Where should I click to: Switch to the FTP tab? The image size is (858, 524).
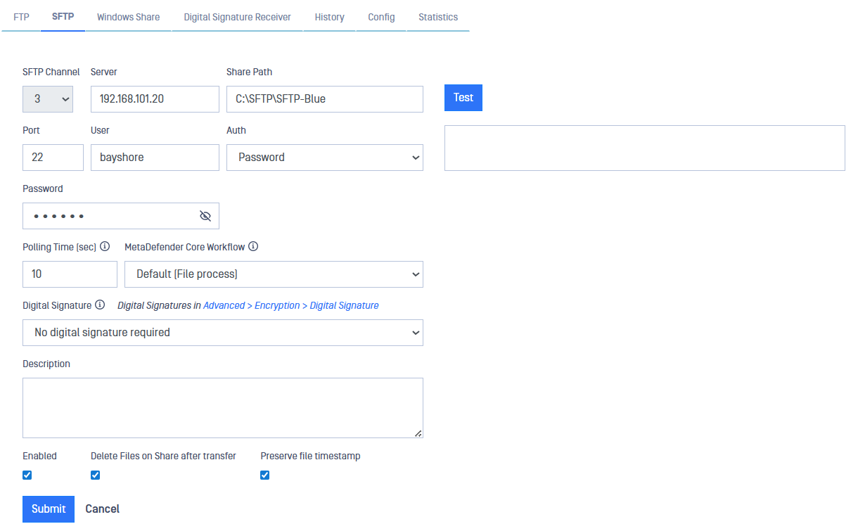21,17
